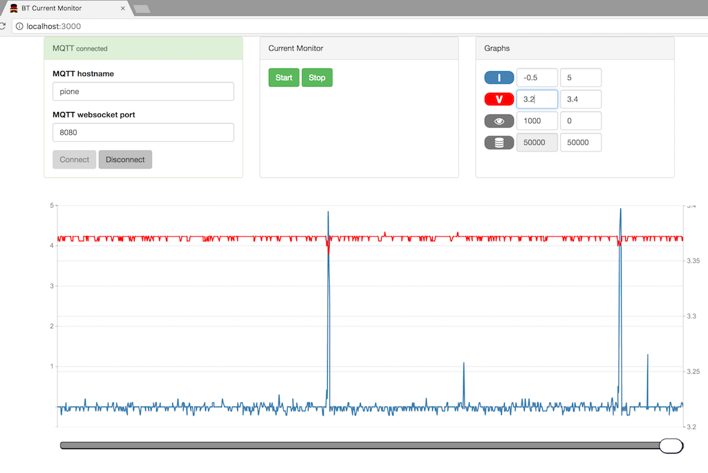The height and width of the screenshot is (473, 708).
Task: Click the disabled Connect button
Action: coord(75,160)
